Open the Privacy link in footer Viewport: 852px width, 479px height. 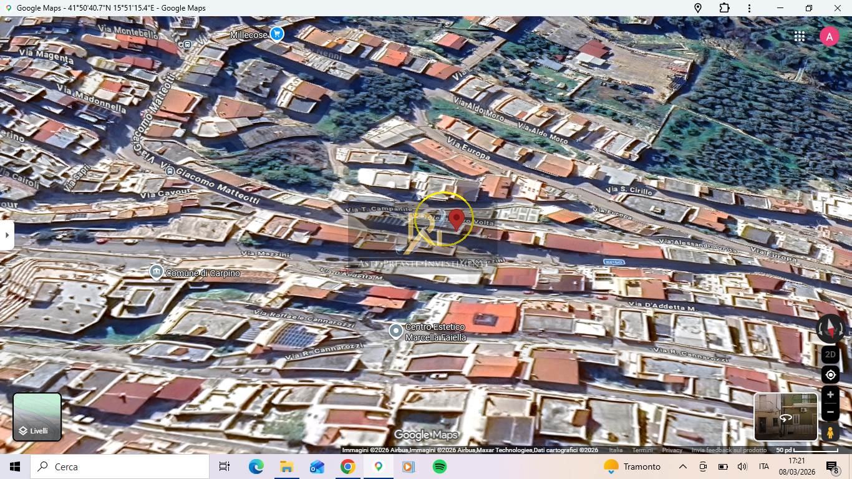coord(672,450)
